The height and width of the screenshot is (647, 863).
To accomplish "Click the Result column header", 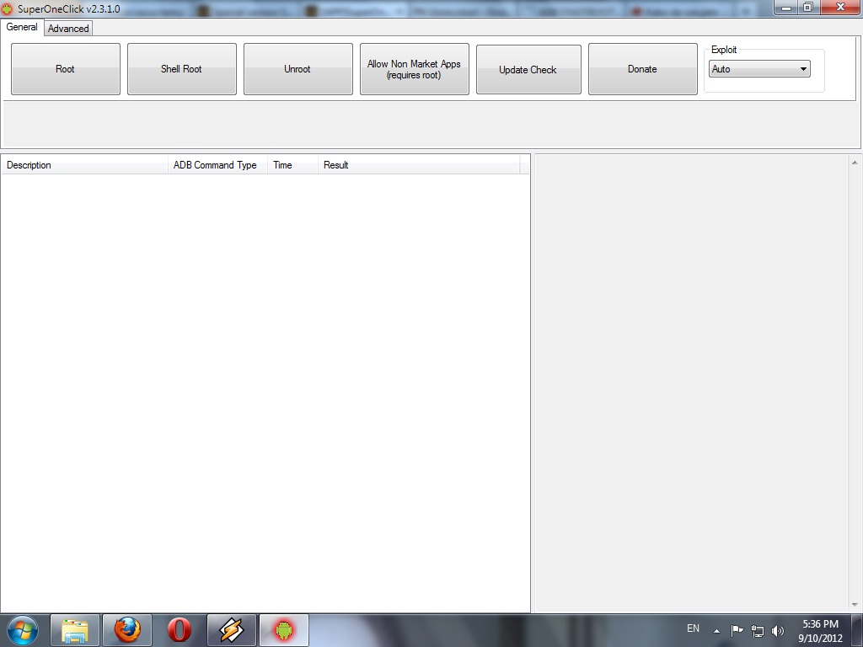I will coord(419,165).
